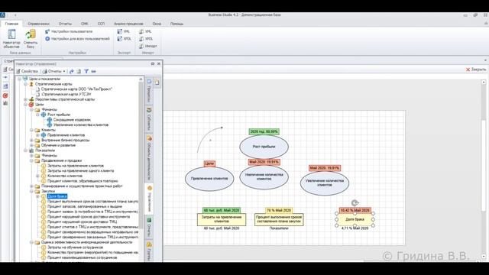
Task: Select Затраты на обучение сотрудников in tree
Action: coord(75,247)
